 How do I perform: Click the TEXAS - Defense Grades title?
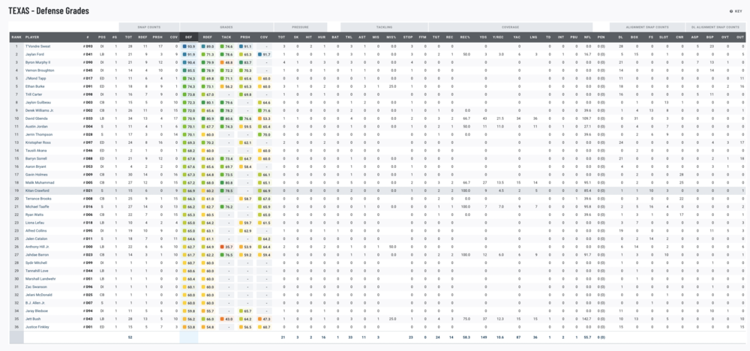coord(49,10)
